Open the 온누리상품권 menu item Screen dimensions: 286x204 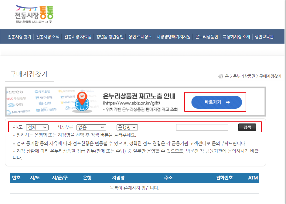(206, 36)
